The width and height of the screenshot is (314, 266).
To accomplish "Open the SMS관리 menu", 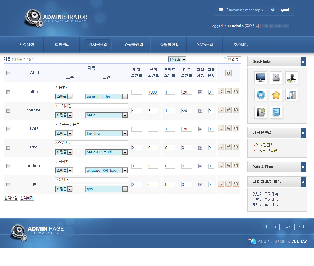I will point(205,45).
